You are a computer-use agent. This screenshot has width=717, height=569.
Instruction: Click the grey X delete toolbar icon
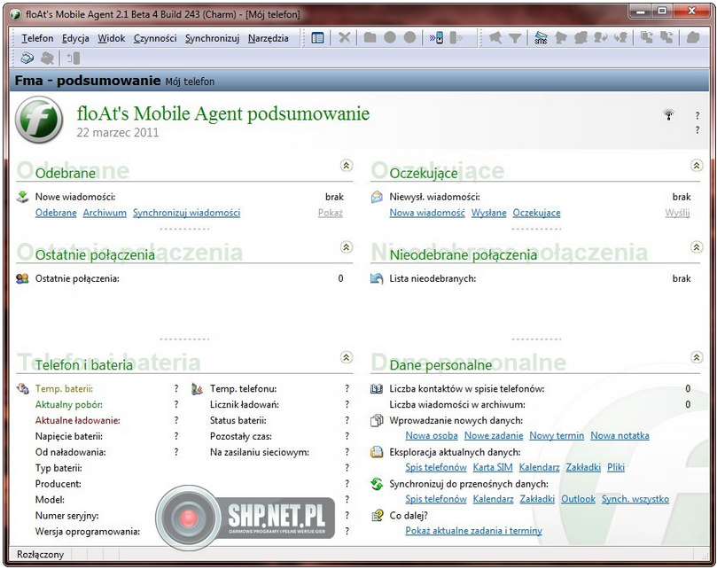point(345,38)
